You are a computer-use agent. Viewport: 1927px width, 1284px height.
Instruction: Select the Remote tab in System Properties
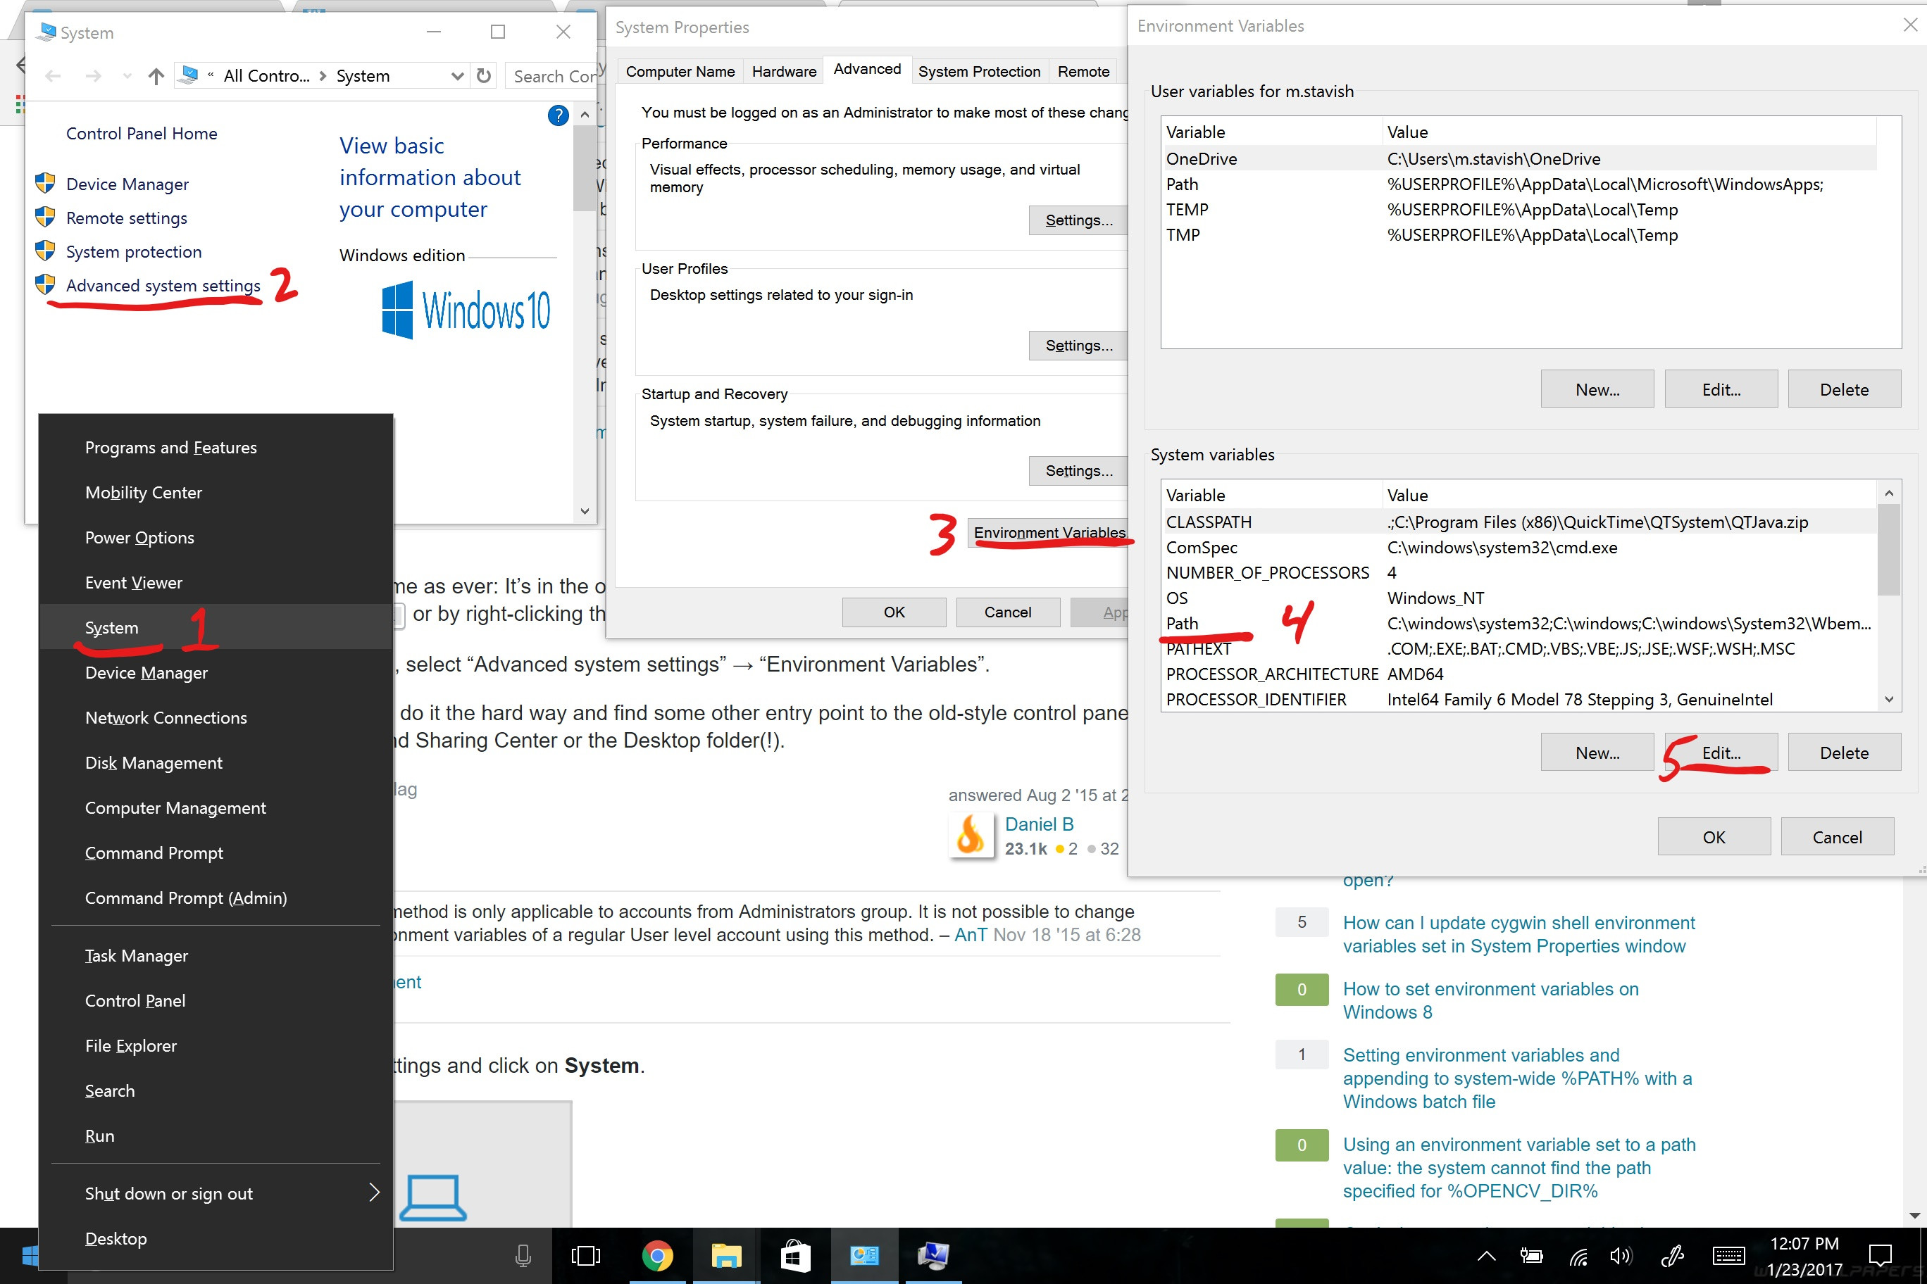click(x=1084, y=70)
